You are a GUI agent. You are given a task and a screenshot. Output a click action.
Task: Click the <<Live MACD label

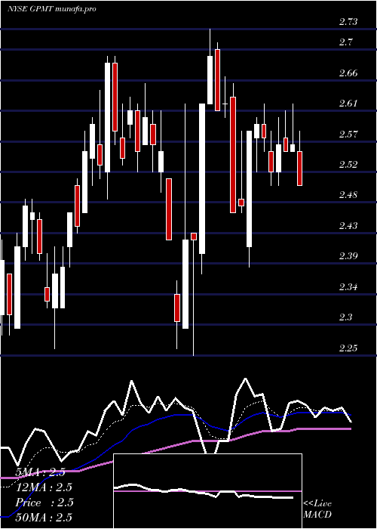317,509
